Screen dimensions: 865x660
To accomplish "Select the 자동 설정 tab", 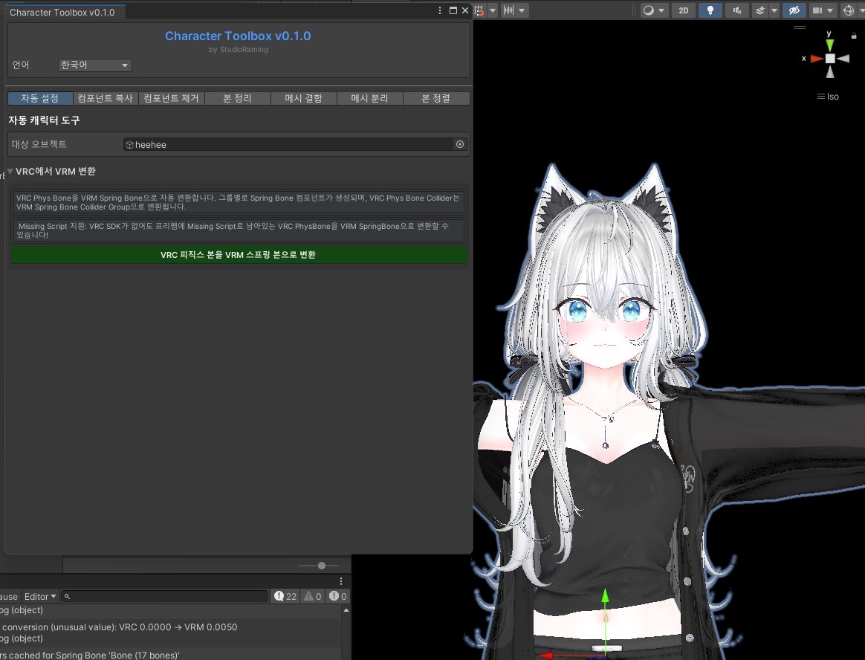I will click(39, 98).
